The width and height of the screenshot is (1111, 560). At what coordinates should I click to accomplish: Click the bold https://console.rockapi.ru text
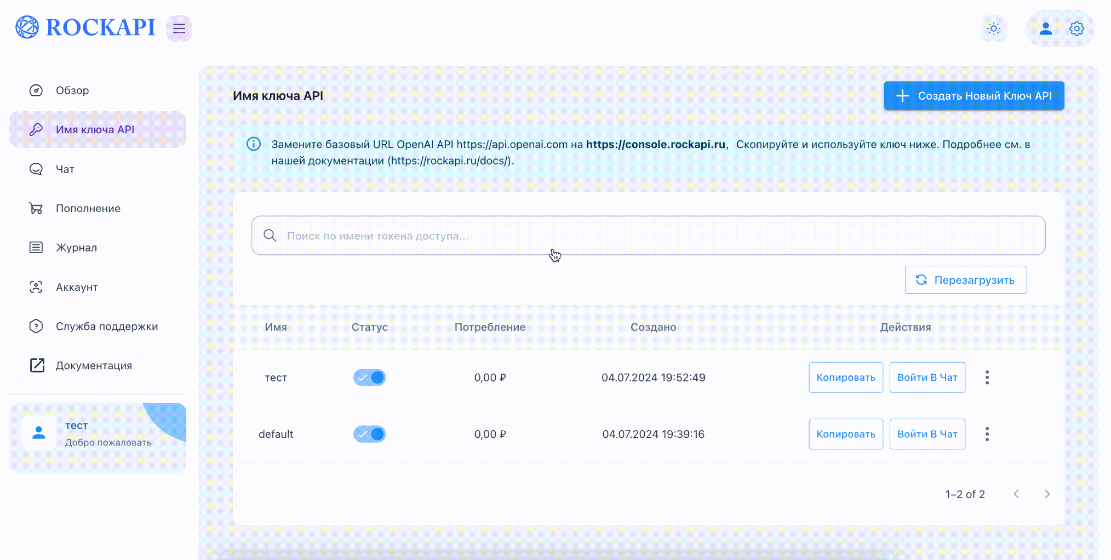coord(656,144)
